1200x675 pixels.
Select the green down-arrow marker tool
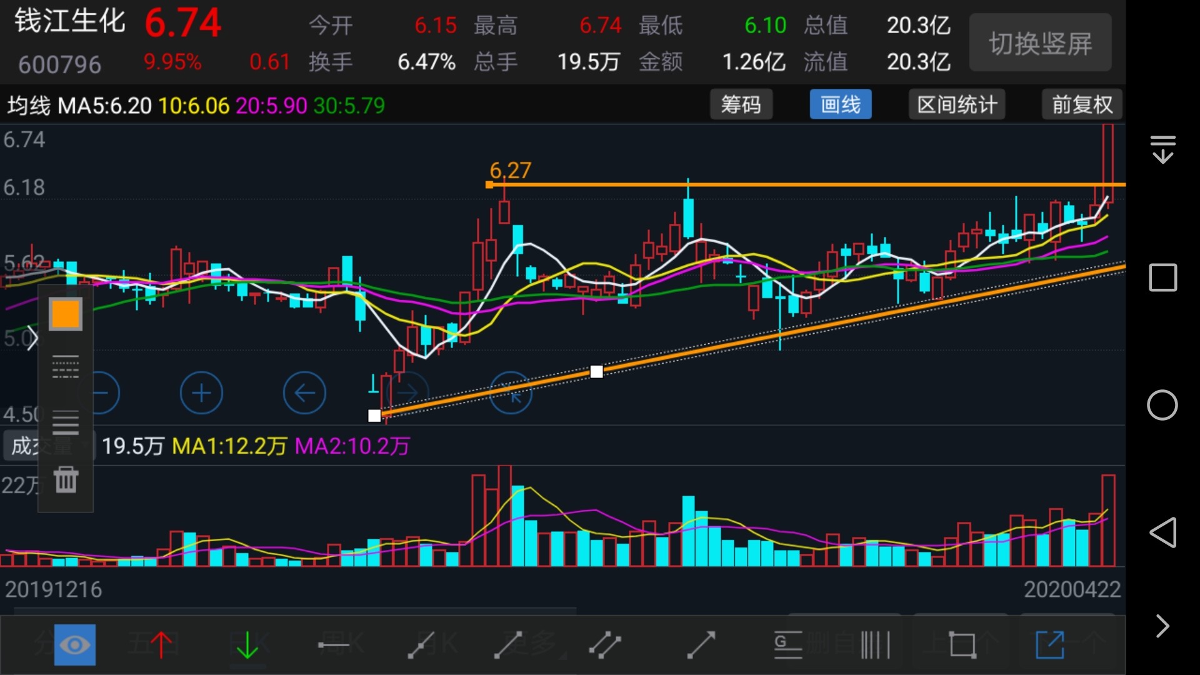(x=247, y=644)
